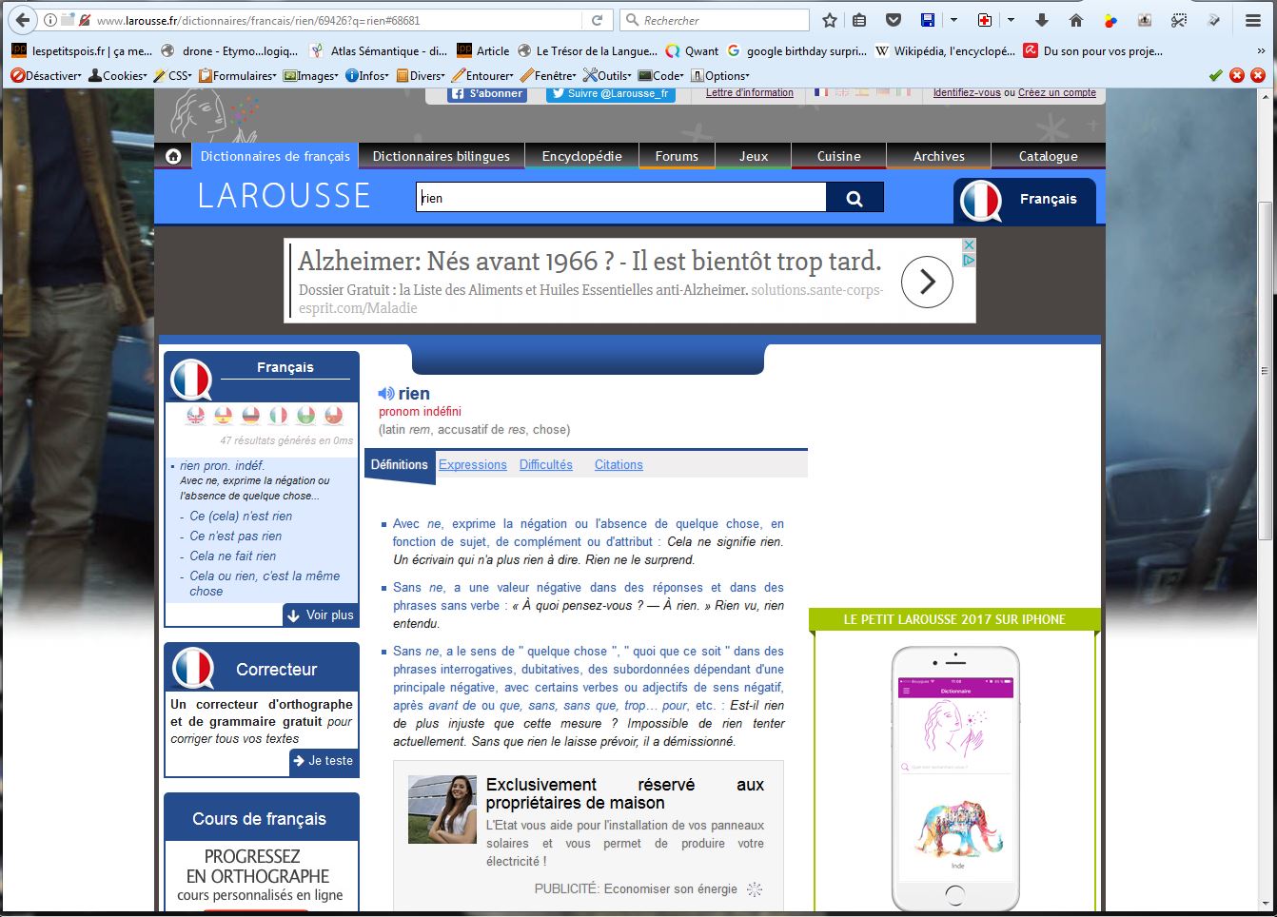Click the magnifier search button beside the Larousse search field
The image size is (1277, 917).
pos(855,198)
